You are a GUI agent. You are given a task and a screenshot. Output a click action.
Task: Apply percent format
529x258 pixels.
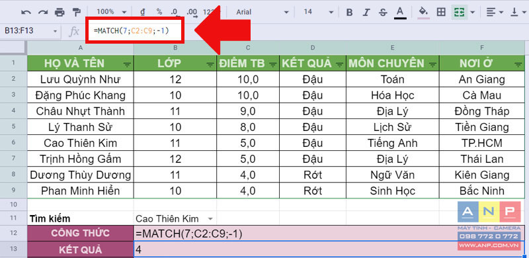[159, 12]
